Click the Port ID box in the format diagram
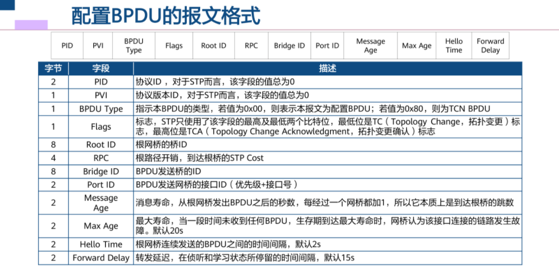This screenshot has width=559, height=268. coord(327,45)
